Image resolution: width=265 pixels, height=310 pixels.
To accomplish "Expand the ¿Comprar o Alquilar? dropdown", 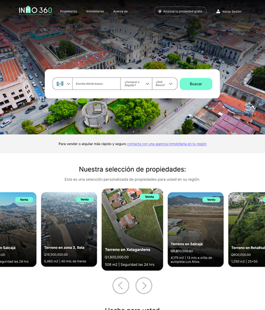I will tap(136, 83).
